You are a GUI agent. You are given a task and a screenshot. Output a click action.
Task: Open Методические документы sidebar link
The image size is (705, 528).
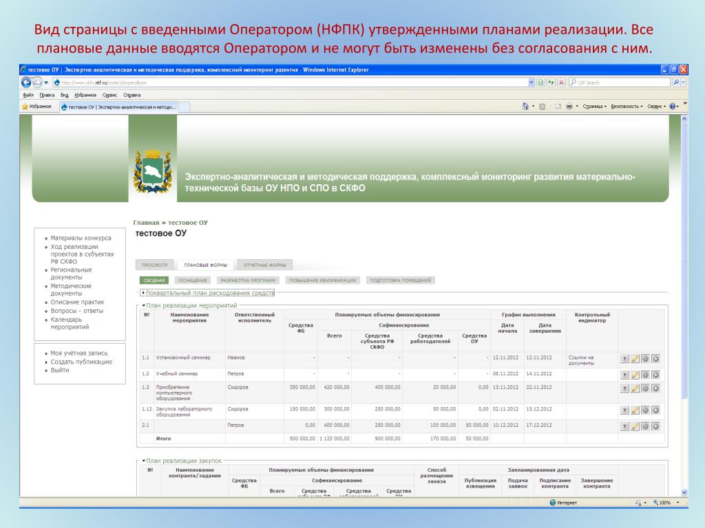tap(71, 289)
